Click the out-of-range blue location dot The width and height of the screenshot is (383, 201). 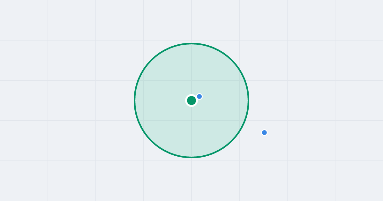264,132
